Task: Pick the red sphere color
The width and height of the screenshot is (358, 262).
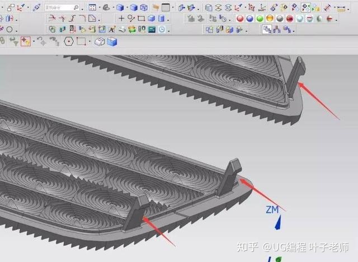Action: [x=240, y=18]
